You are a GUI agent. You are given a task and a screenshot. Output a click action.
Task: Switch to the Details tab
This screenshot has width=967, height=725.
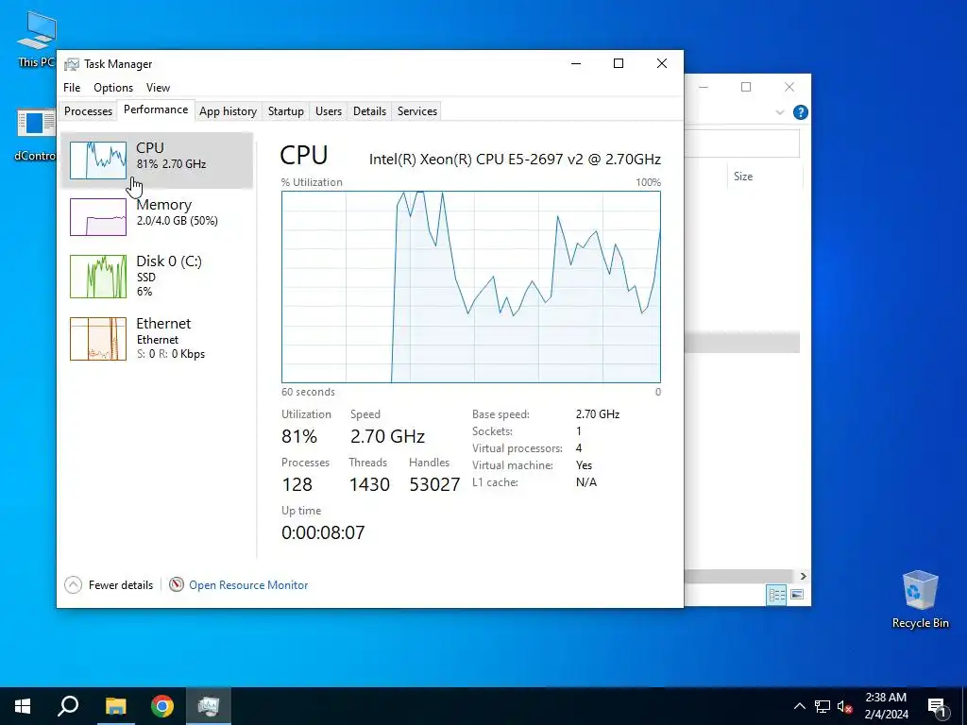[x=369, y=111]
